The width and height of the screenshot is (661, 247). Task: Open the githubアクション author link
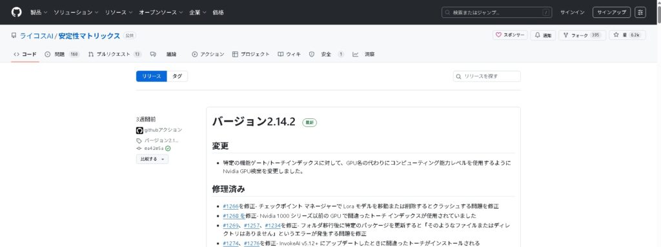(163, 130)
